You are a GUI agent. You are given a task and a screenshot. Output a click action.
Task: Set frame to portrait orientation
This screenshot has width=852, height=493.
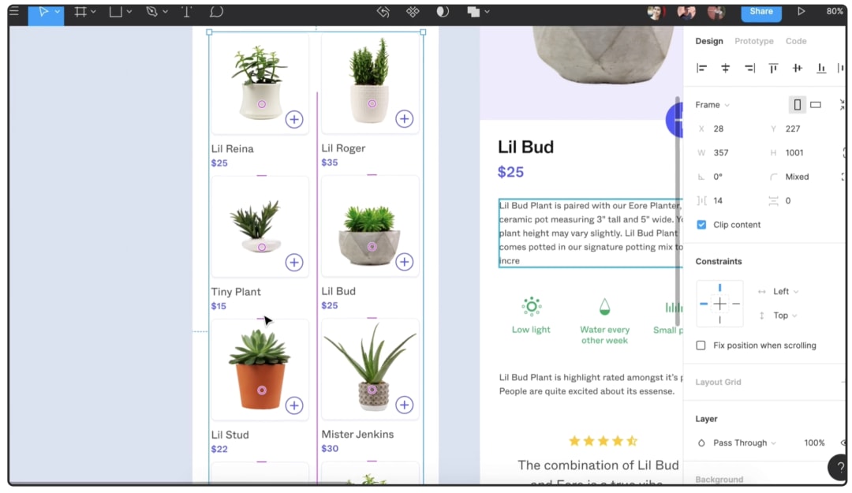point(797,104)
